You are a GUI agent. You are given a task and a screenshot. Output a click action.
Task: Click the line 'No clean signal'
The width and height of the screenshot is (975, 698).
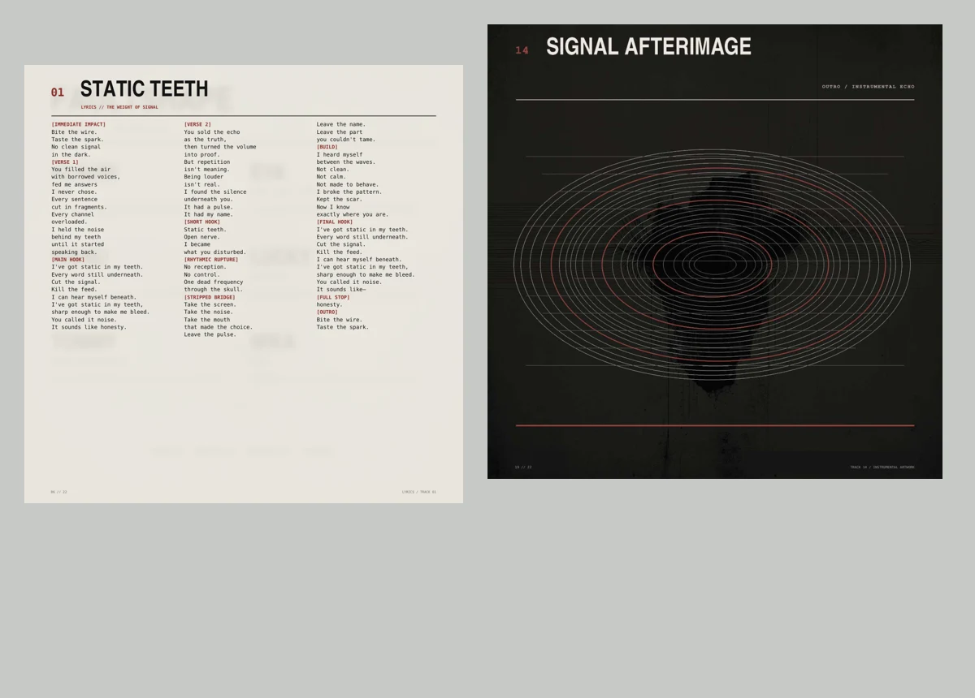pyautogui.click(x=76, y=147)
